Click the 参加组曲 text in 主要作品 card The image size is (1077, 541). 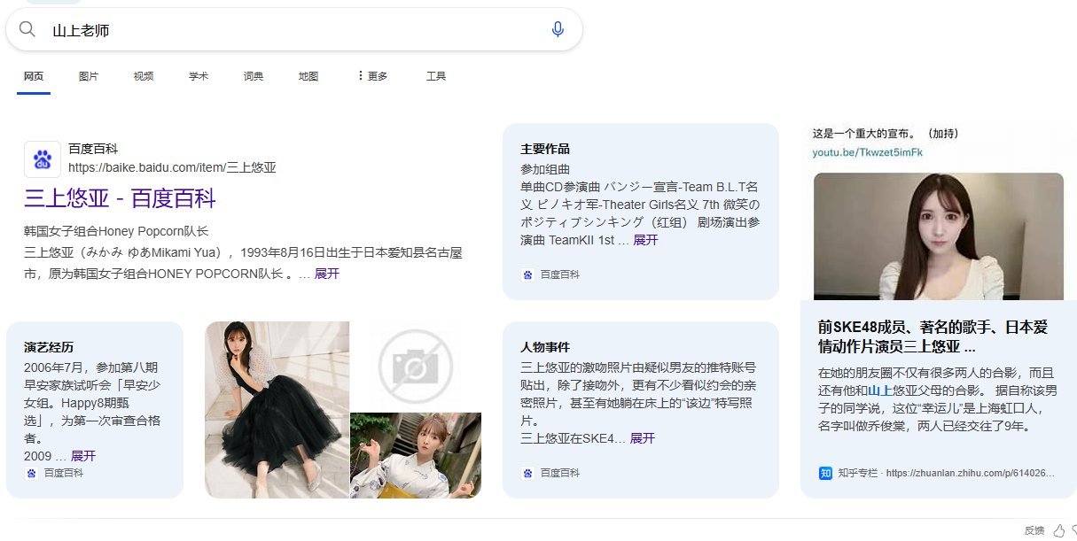pyautogui.click(x=545, y=169)
